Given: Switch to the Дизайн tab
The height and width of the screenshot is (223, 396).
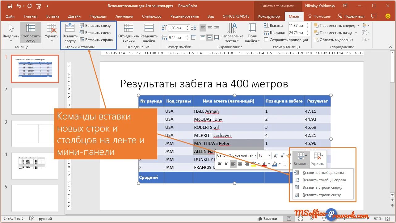Looking at the screenshot, I should [74, 16].
